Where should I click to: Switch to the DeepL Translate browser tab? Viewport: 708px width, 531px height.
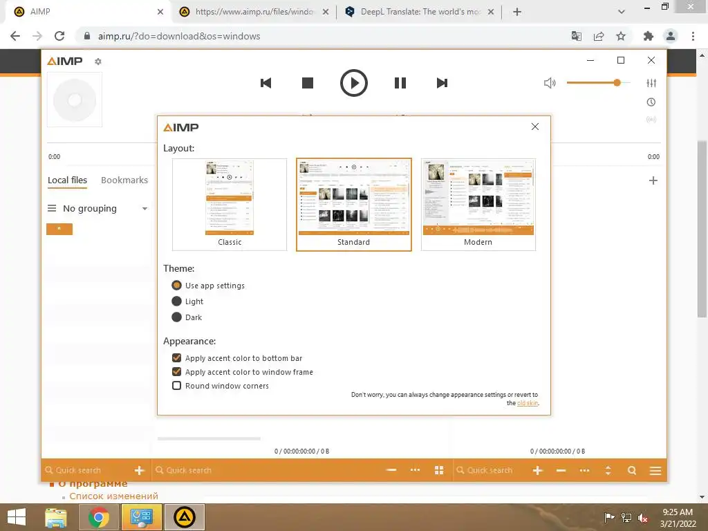[420, 12]
